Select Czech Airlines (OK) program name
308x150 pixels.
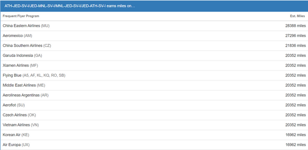coord(19,115)
